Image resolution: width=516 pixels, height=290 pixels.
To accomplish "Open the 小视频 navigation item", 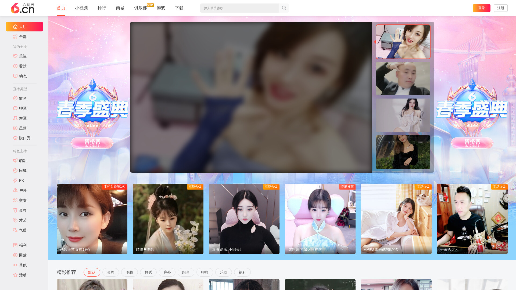I will pyautogui.click(x=81, y=8).
